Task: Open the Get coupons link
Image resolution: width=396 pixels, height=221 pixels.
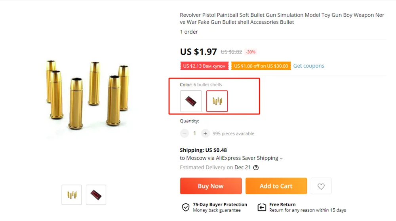Action: pyautogui.click(x=308, y=66)
